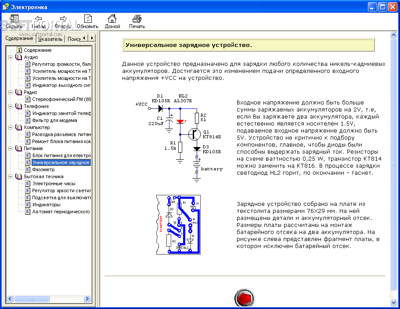Open Регулятор яркости topic

61,190
